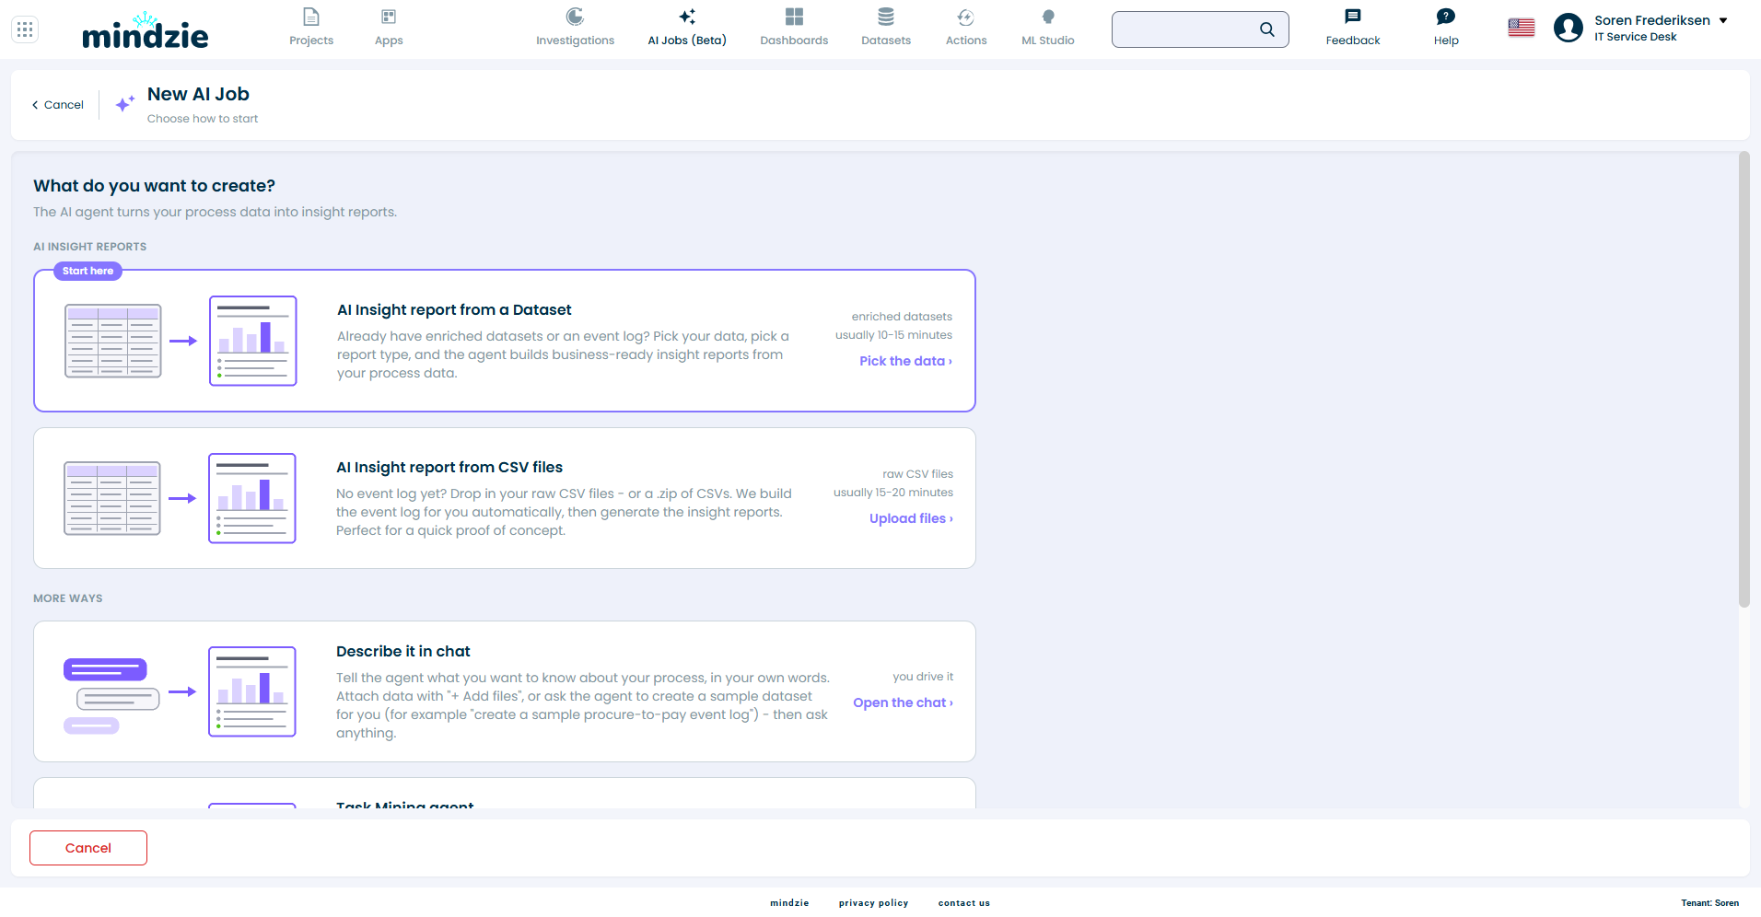
Task: Click the mindzie logo
Action: (x=146, y=30)
